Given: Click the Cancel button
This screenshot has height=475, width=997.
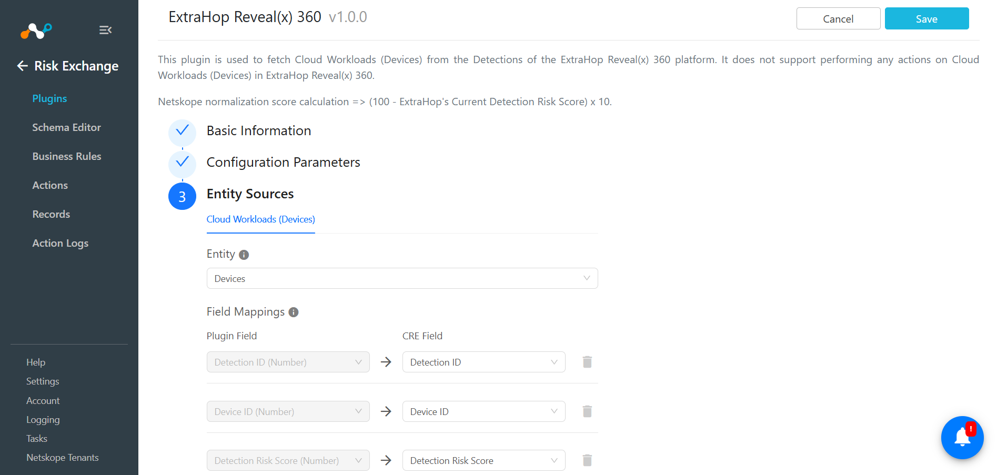Looking at the screenshot, I should point(838,18).
